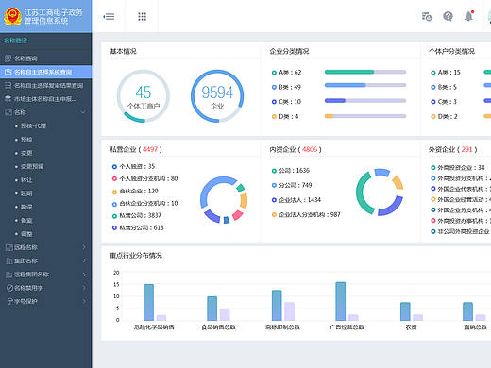Collapse the 名称 submenu chevron
Viewport: 491px width, 368px height.
tap(83, 112)
